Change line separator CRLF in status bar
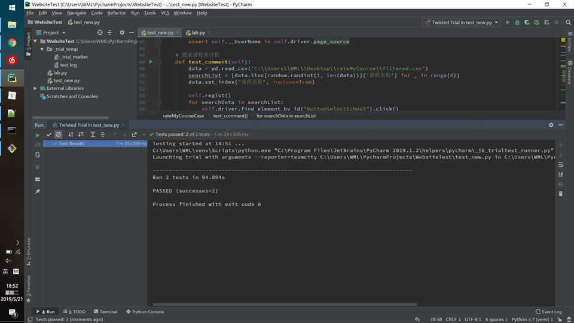Image resolution: width=574 pixels, height=323 pixels. click(x=453, y=319)
